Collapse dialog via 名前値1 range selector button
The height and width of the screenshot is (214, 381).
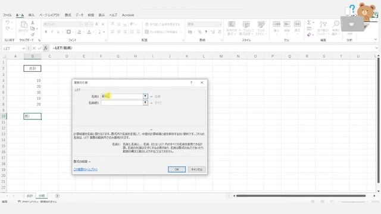145,103
